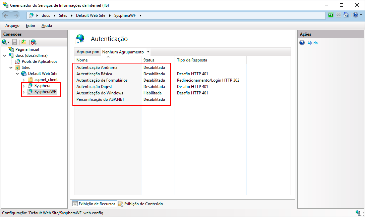Viewport: 365px width, 217px height.
Task: Click the Delete connection icon in Conexões toolbar
Action: click(34, 42)
